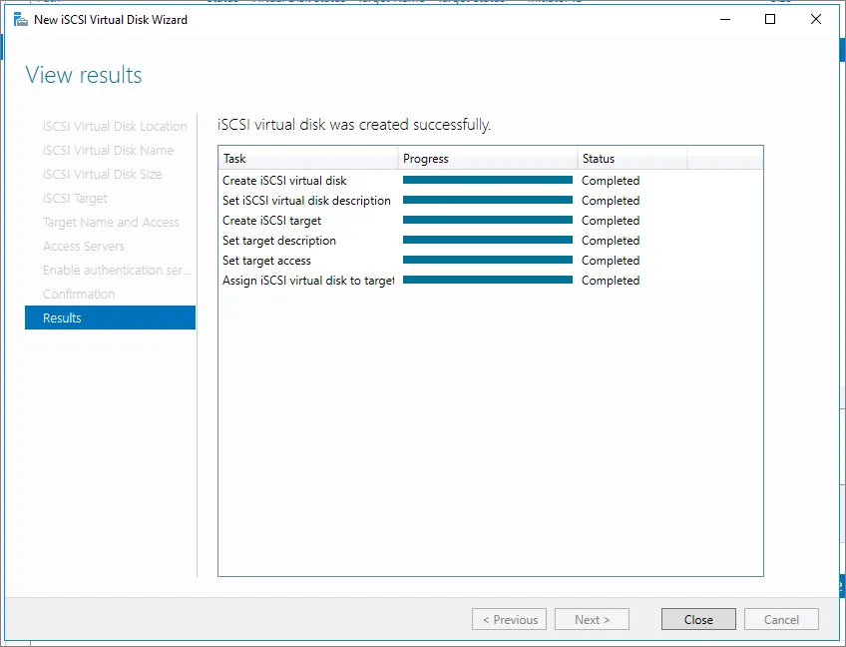Click the wizard icon in title bar
The width and height of the screenshot is (846, 647).
20,19
